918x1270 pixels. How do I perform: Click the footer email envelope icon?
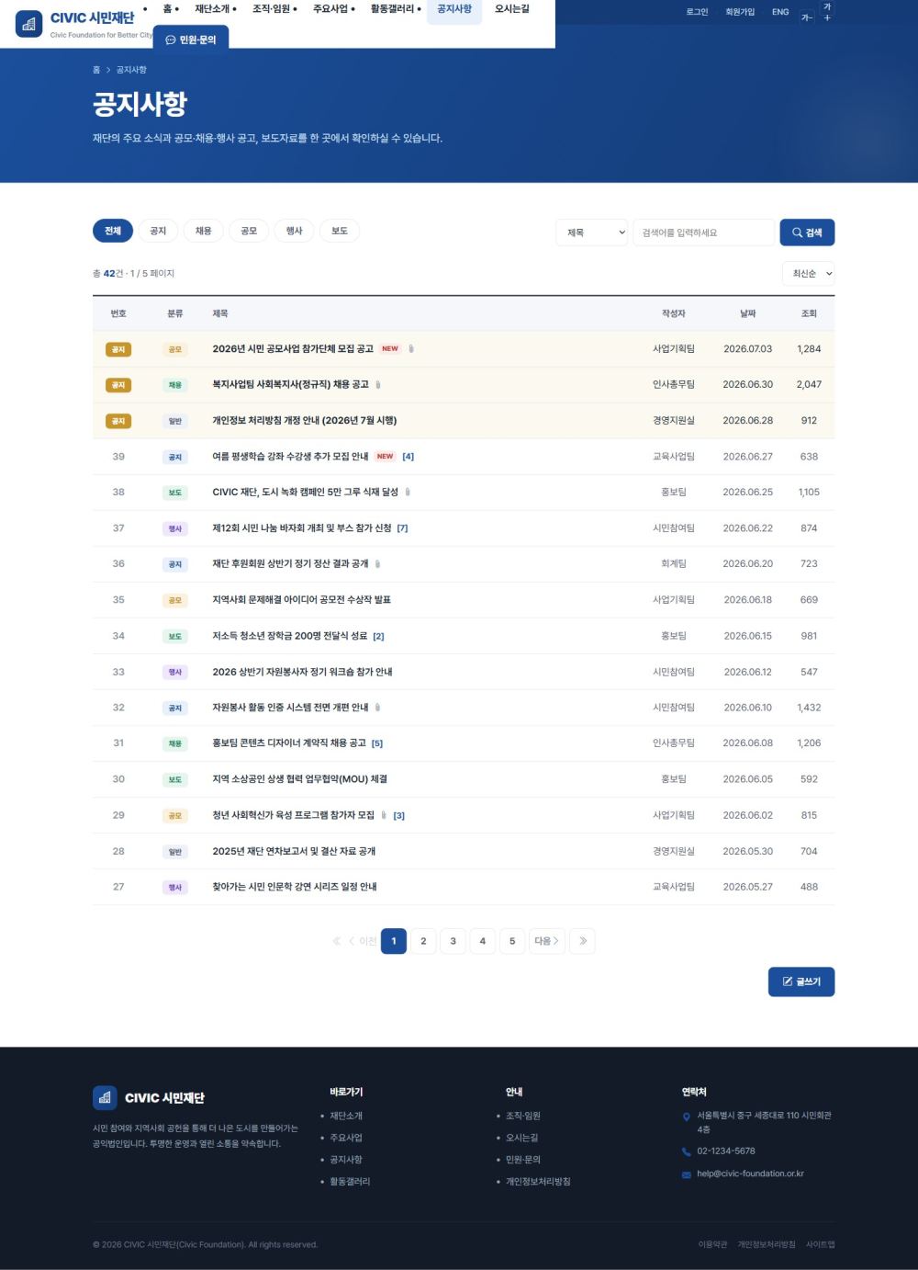[x=687, y=1174]
